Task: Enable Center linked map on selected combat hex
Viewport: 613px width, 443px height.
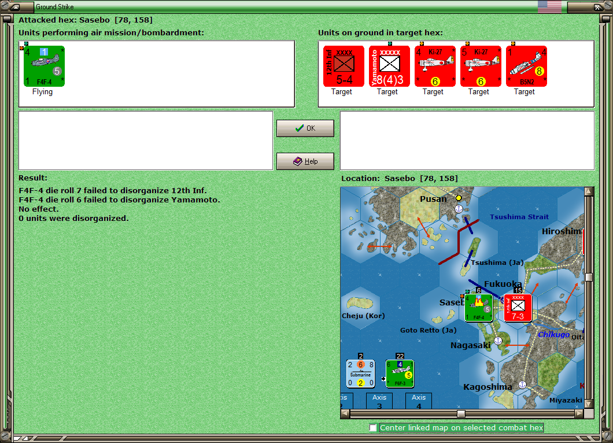Action: click(x=373, y=428)
